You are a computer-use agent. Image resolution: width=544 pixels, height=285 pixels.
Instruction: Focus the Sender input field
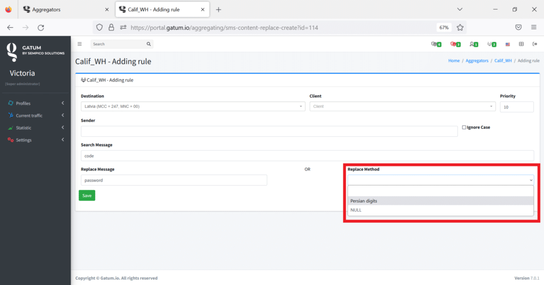point(269,131)
